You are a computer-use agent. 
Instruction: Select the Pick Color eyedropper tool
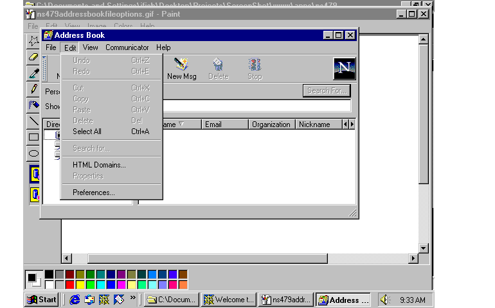tap(33, 73)
